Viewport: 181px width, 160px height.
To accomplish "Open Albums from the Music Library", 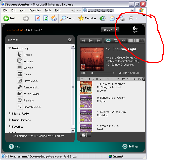I will (x=20, y=61).
